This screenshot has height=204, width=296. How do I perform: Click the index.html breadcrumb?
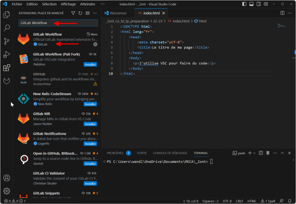[x=179, y=21]
